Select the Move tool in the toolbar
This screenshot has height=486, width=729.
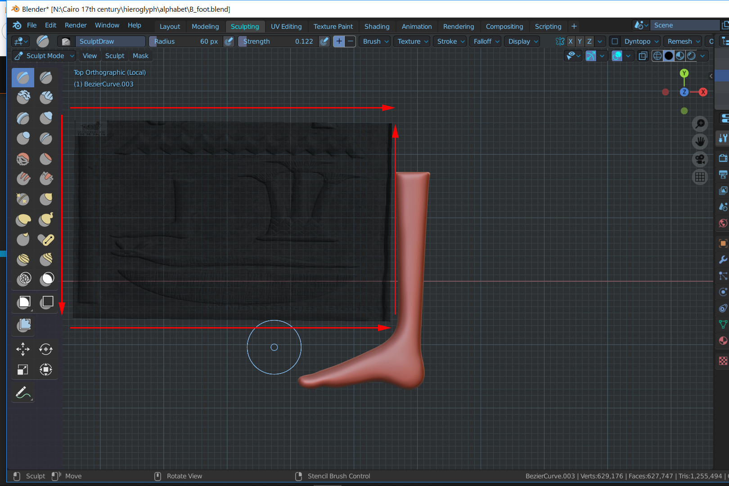[23, 349]
